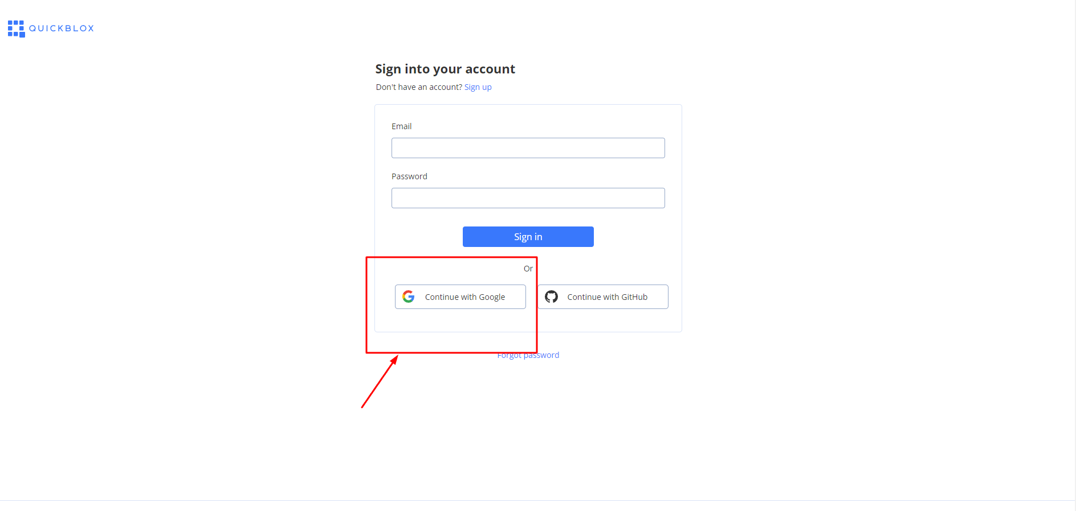Choose Continue with GitHub
Screen dimensions: 1076x511
(x=603, y=296)
